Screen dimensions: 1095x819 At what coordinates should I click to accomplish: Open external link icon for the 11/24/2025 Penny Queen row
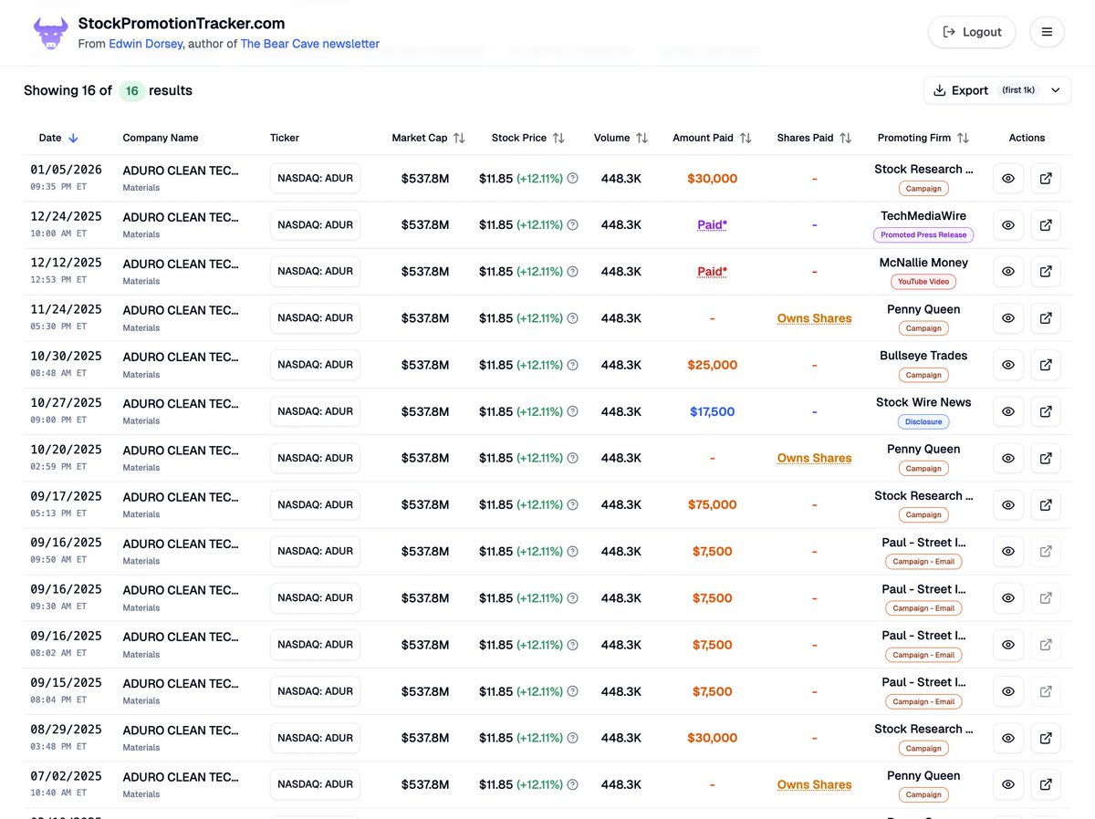tap(1046, 317)
